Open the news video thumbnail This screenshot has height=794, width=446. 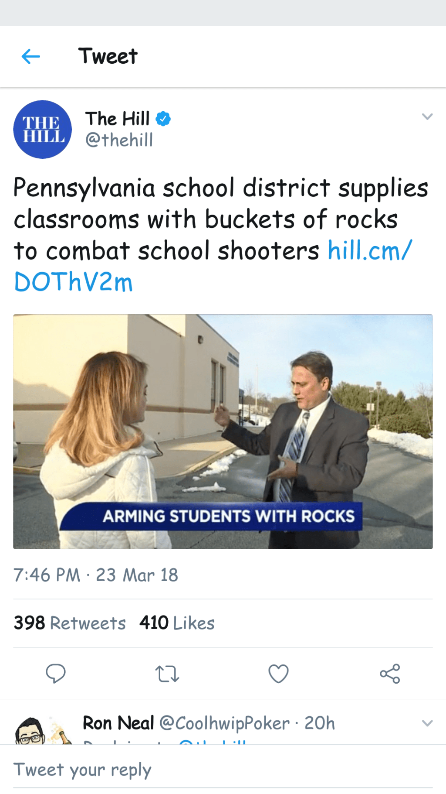pyautogui.click(x=223, y=431)
